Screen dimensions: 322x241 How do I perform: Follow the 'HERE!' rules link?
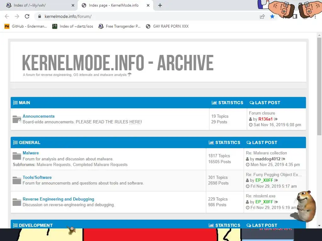click(136, 122)
